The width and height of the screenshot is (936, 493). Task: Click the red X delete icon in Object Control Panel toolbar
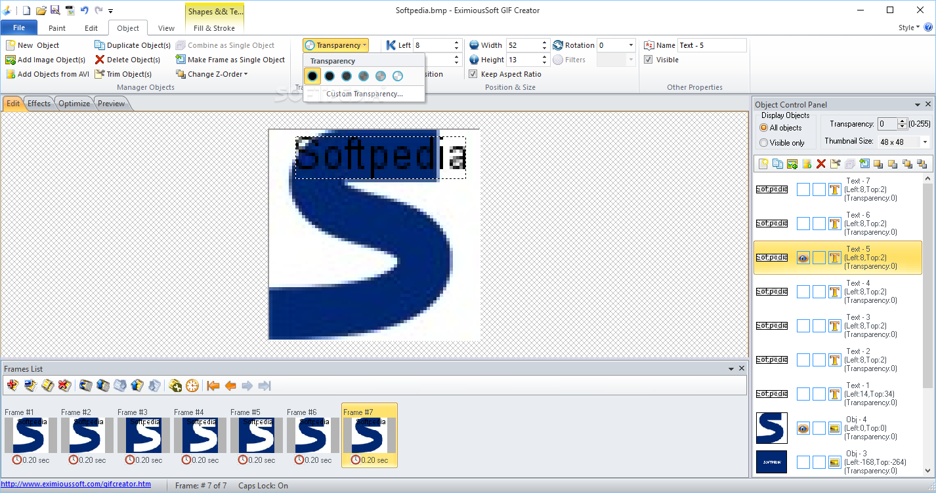coord(820,164)
